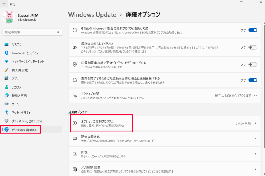The height and width of the screenshot is (176, 265).
Task: Click the gauge icon for metered connection
Action: click(x=74, y=64)
